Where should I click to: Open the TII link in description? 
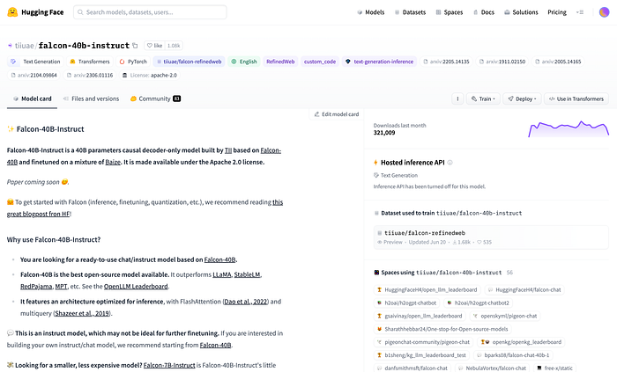tap(228, 150)
